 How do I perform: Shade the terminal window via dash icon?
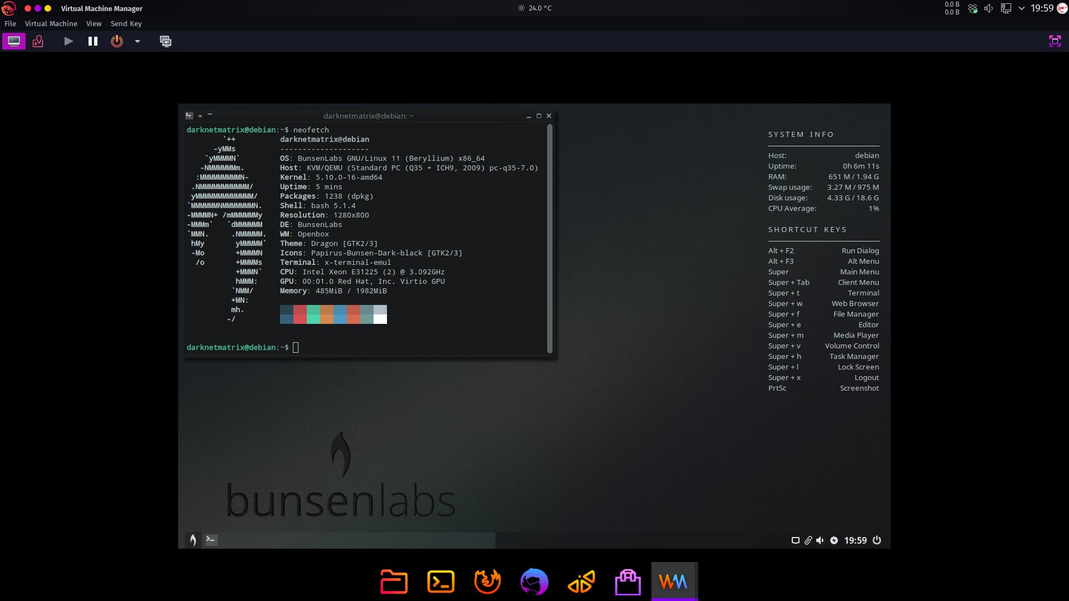click(210, 114)
